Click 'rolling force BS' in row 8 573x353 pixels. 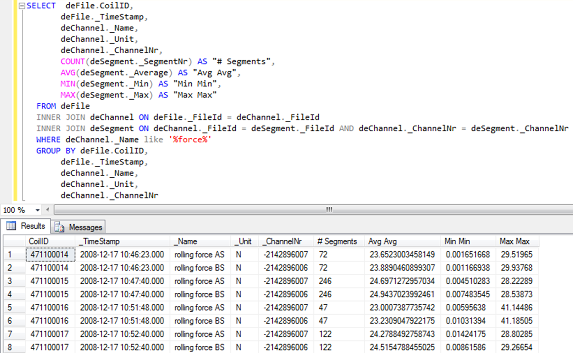(199, 347)
